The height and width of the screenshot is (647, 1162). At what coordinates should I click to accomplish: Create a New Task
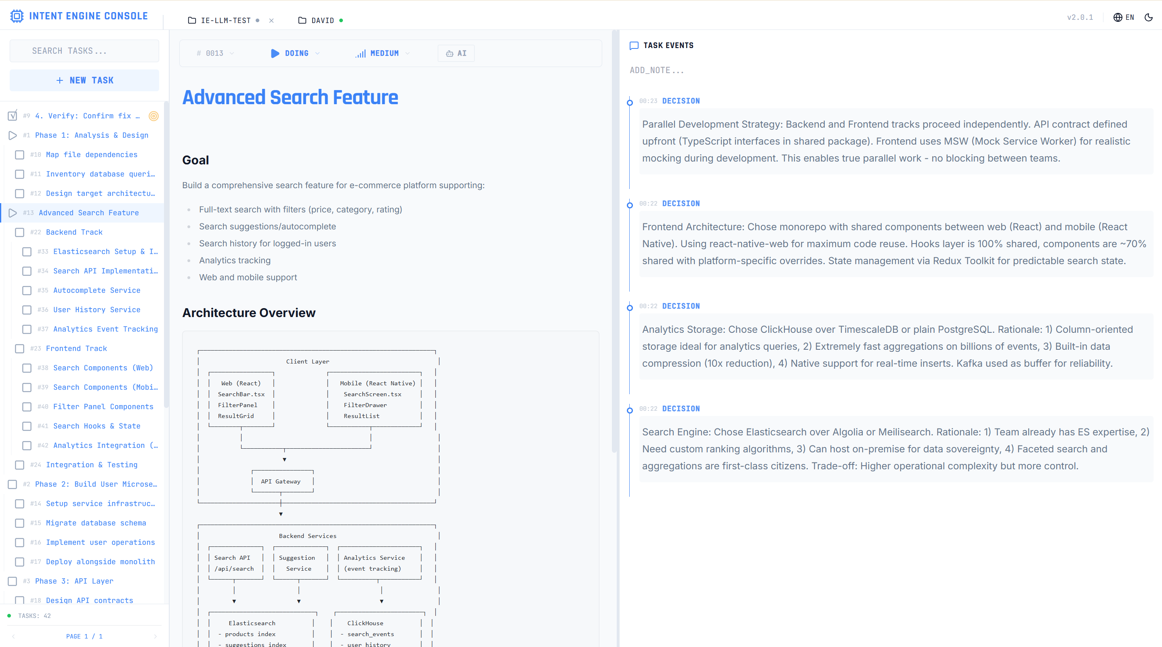tap(84, 80)
